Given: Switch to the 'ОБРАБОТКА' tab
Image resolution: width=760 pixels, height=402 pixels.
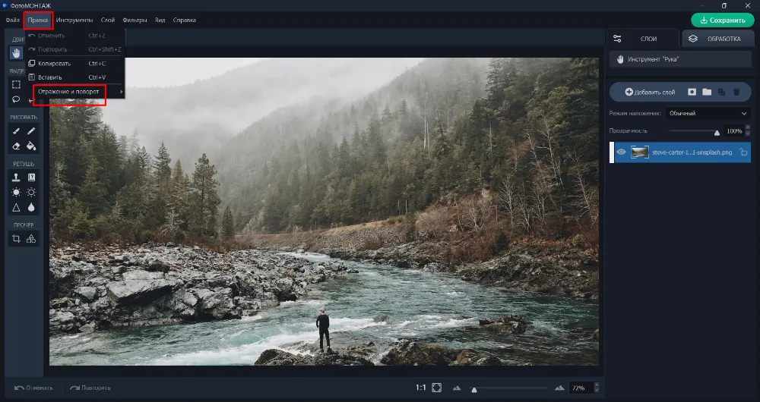Looking at the screenshot, I should click(x=717, y=39).
